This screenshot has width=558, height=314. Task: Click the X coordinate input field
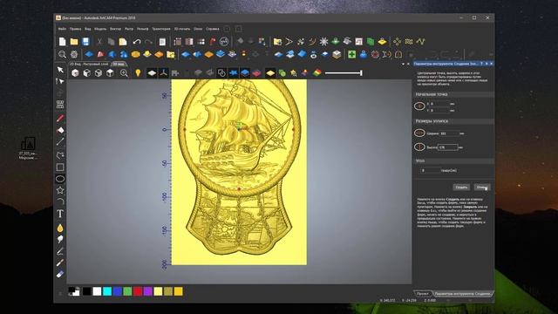click(439, 104)
